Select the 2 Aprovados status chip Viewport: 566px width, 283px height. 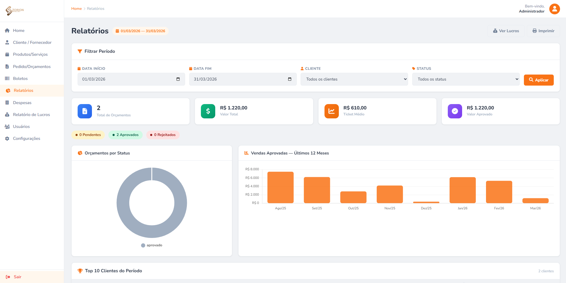click(x=125, y=135)
